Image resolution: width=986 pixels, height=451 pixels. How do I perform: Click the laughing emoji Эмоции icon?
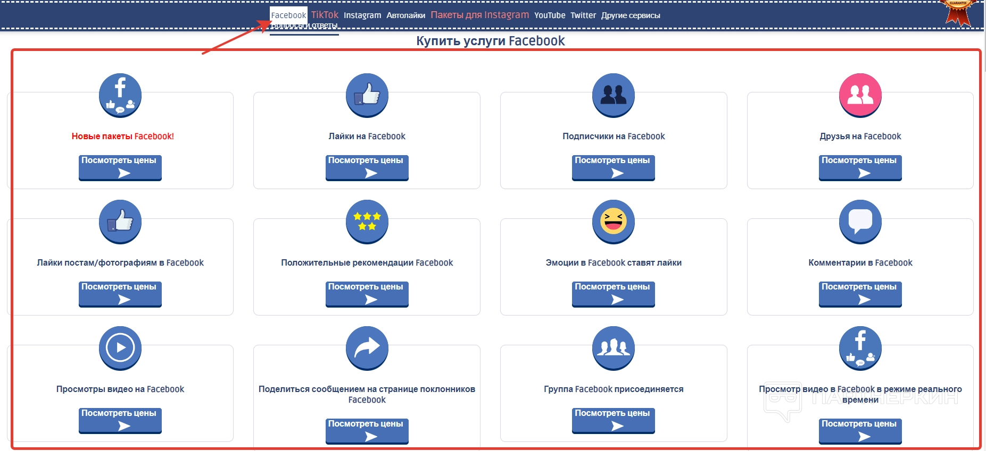(614, 222)
